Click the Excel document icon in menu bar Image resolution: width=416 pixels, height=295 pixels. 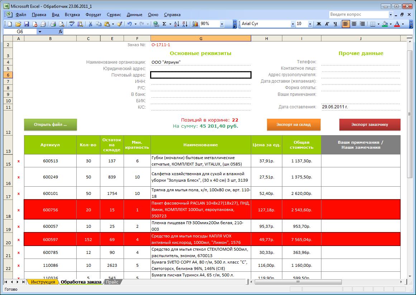coord(9,15)
